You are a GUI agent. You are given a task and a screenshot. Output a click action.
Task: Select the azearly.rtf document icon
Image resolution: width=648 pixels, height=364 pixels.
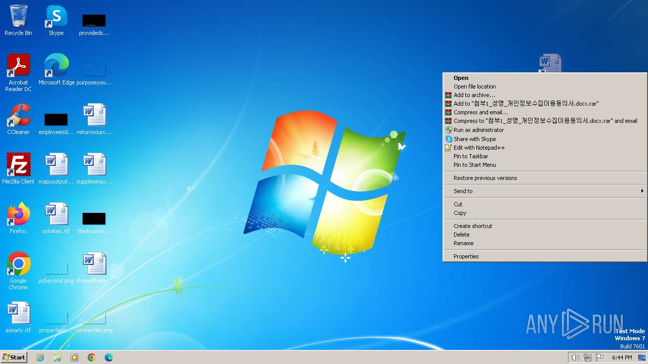pos(18,317)
